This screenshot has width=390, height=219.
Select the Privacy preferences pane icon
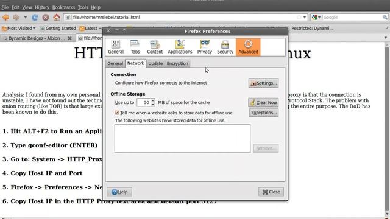click(x=205, y=47)
